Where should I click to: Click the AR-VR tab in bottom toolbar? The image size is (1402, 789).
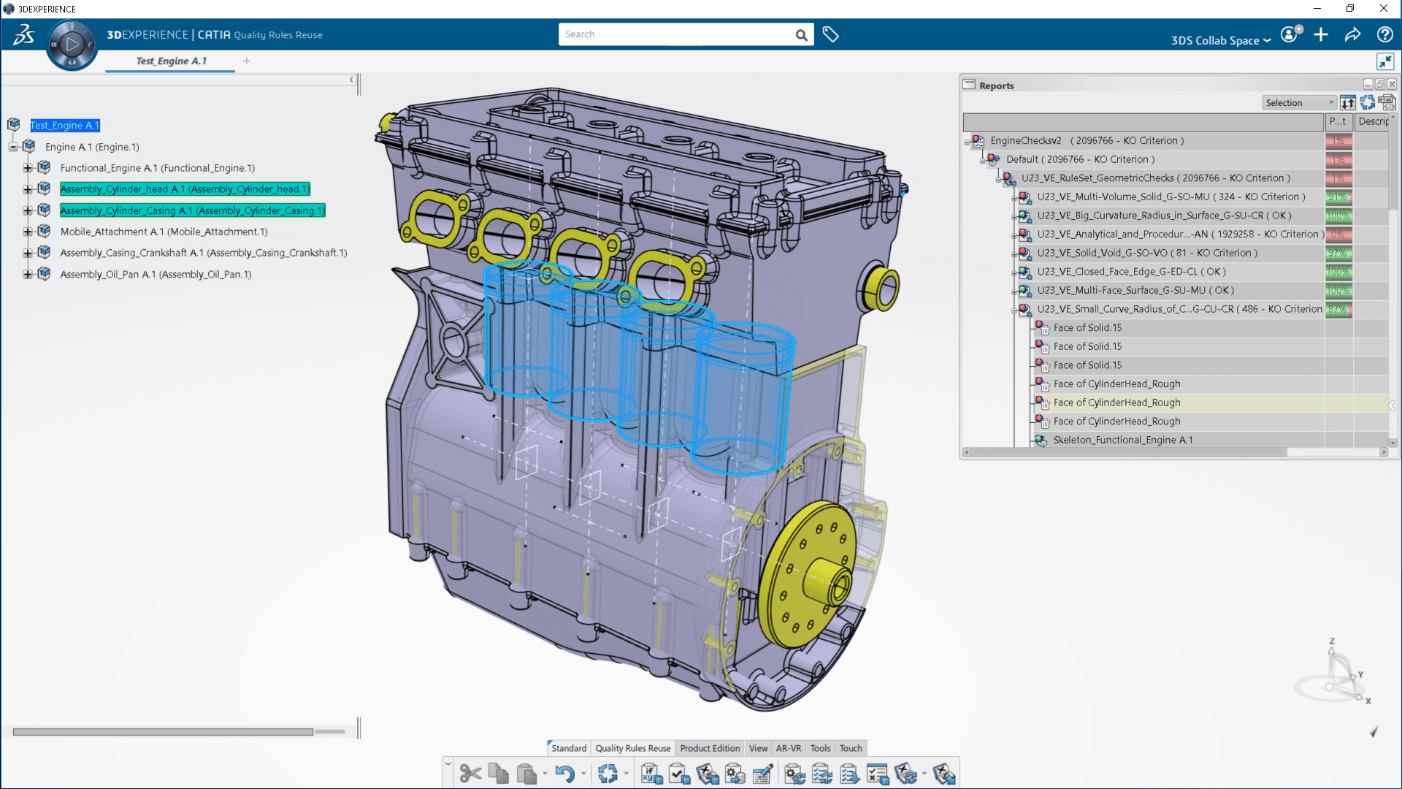click(x=789, y=747)
